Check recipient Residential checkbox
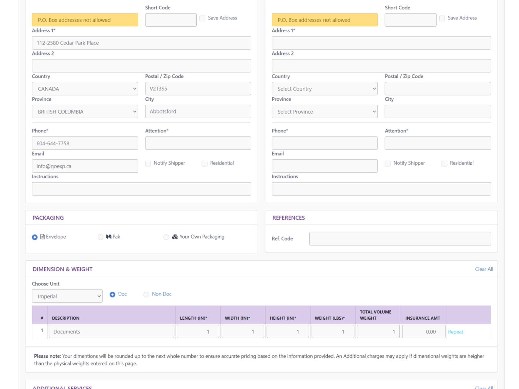Image resolution: width=519 pixels, height=389 pixels. click(x=444, y=163)
